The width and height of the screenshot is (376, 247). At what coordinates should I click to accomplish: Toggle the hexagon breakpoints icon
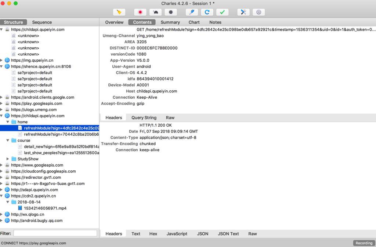tap(171, 12)
